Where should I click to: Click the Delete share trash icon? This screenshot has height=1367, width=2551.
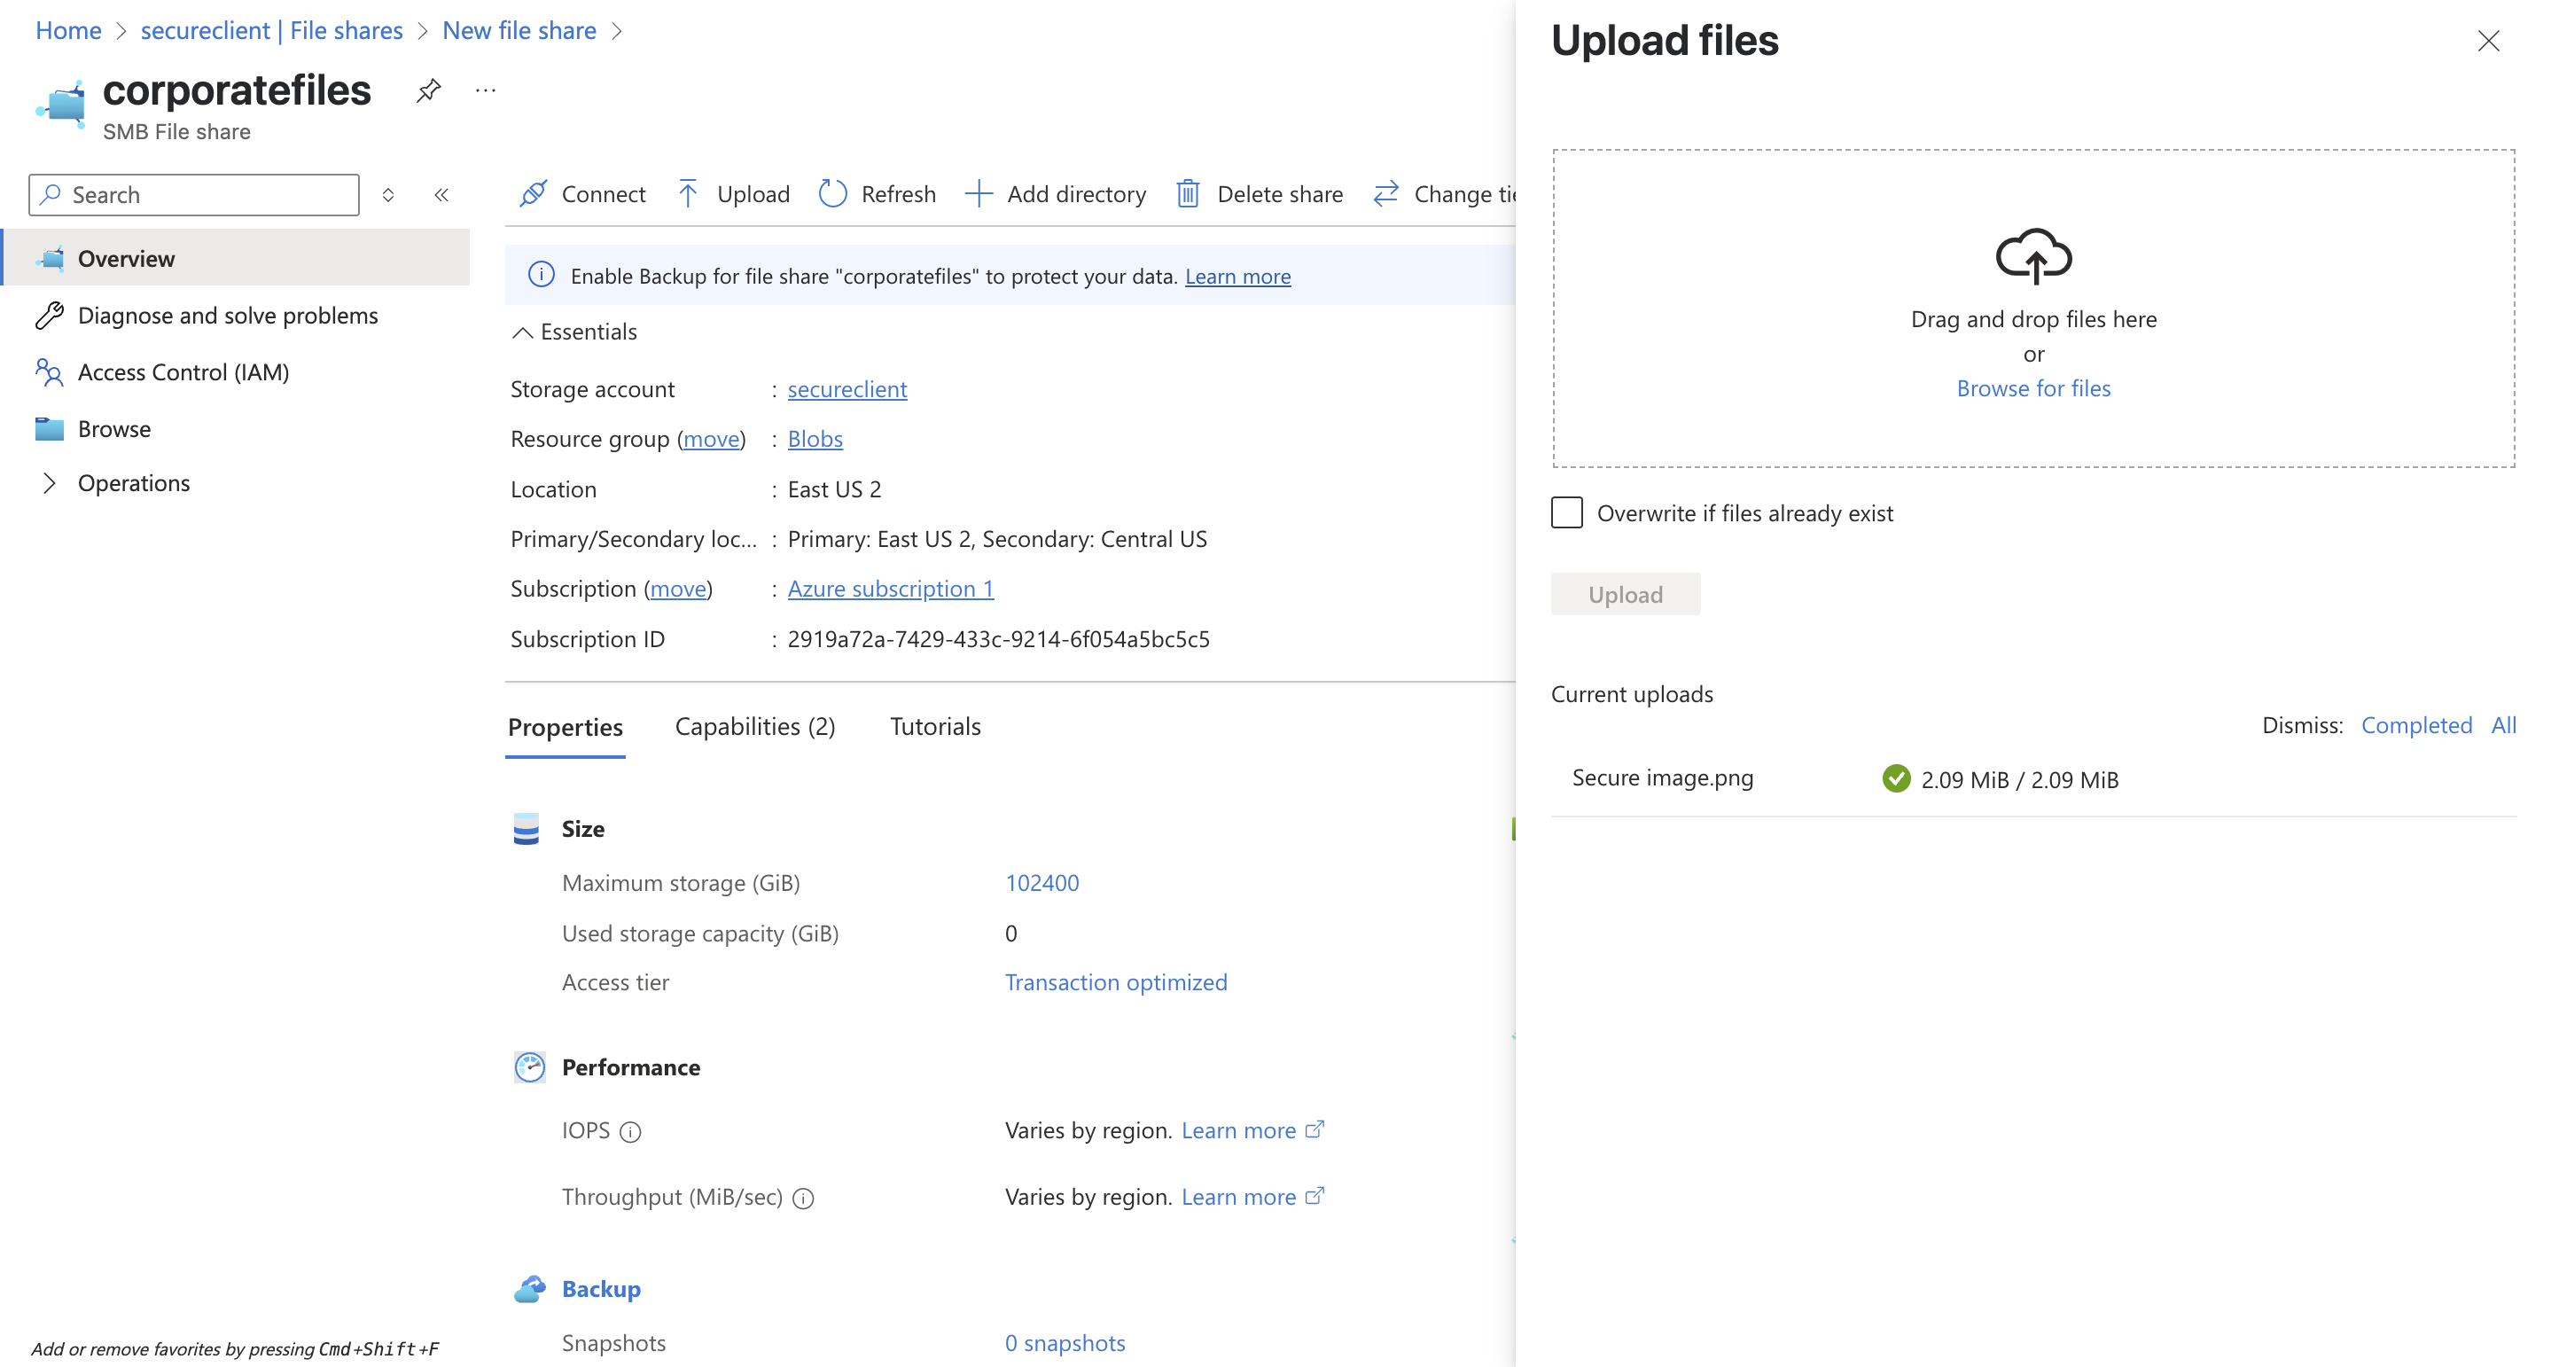[x=1189, y=193]
